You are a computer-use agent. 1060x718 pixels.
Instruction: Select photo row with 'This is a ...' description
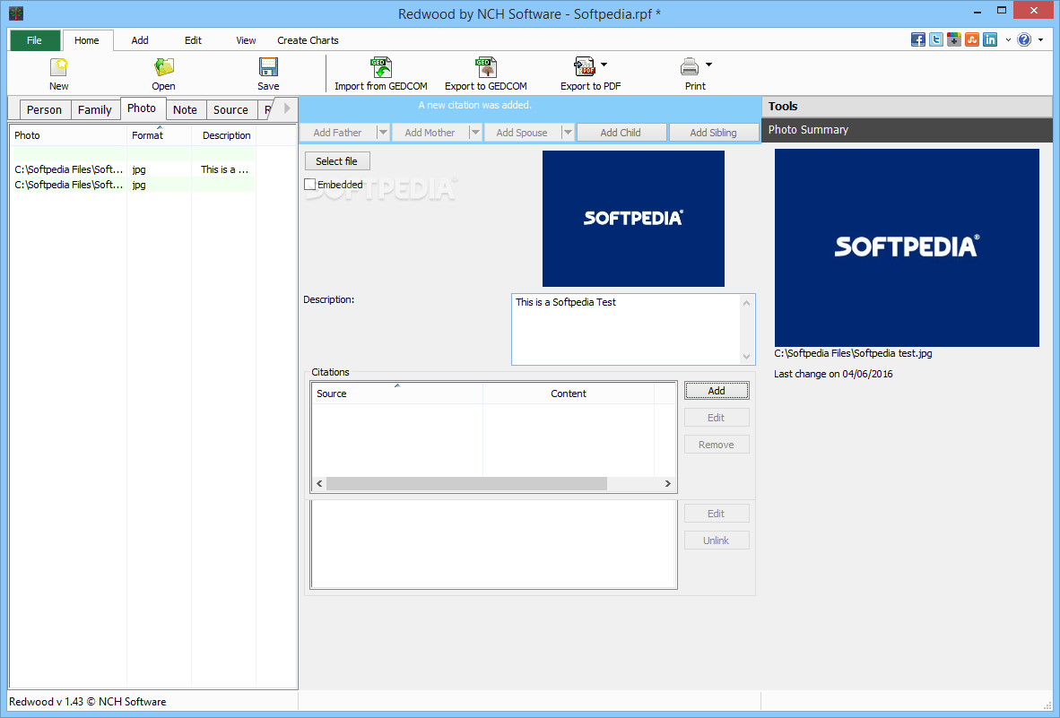click(x=134, y=169)
